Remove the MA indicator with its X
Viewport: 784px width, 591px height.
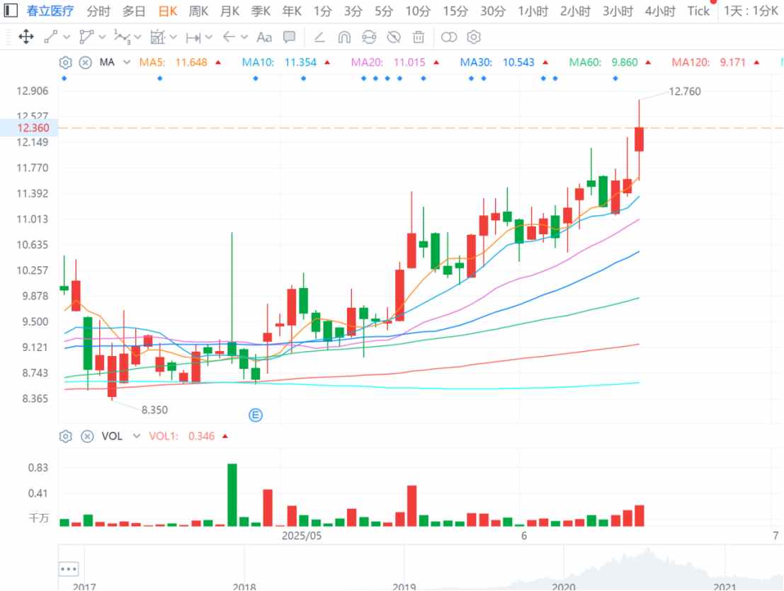[86, 62]
